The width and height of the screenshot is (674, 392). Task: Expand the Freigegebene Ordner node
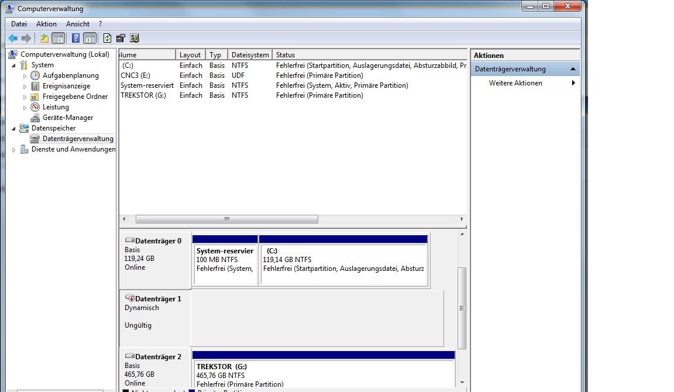(x=25, y=97)
